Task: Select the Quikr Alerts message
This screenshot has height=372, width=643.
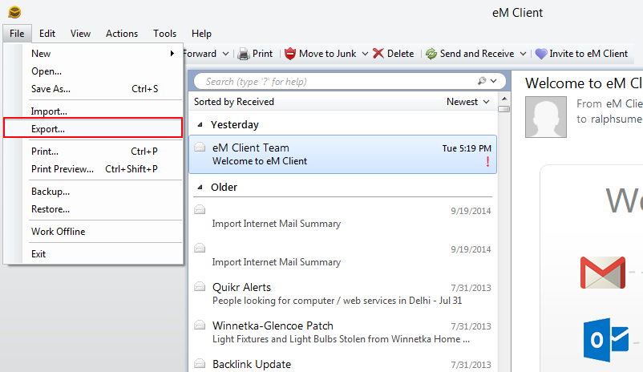Action: (x=343, y=293)
